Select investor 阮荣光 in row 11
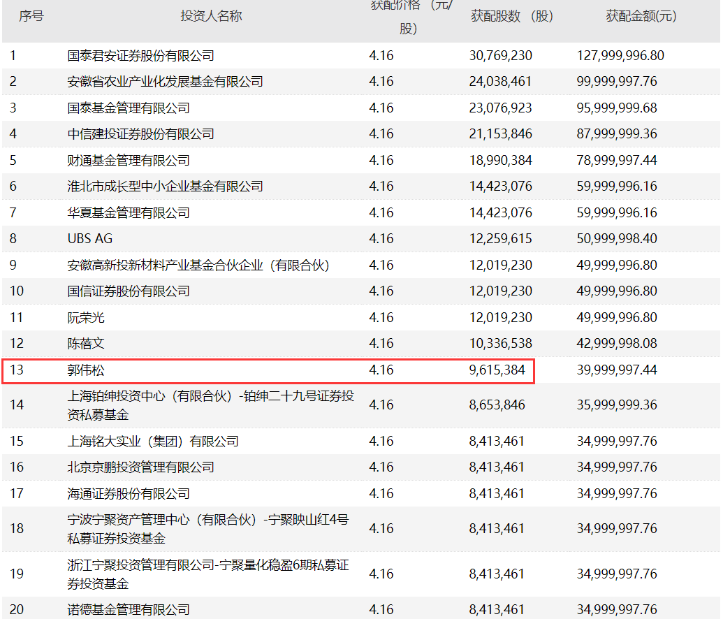Viewport: 723px width, 619px height. pos(86,317)
